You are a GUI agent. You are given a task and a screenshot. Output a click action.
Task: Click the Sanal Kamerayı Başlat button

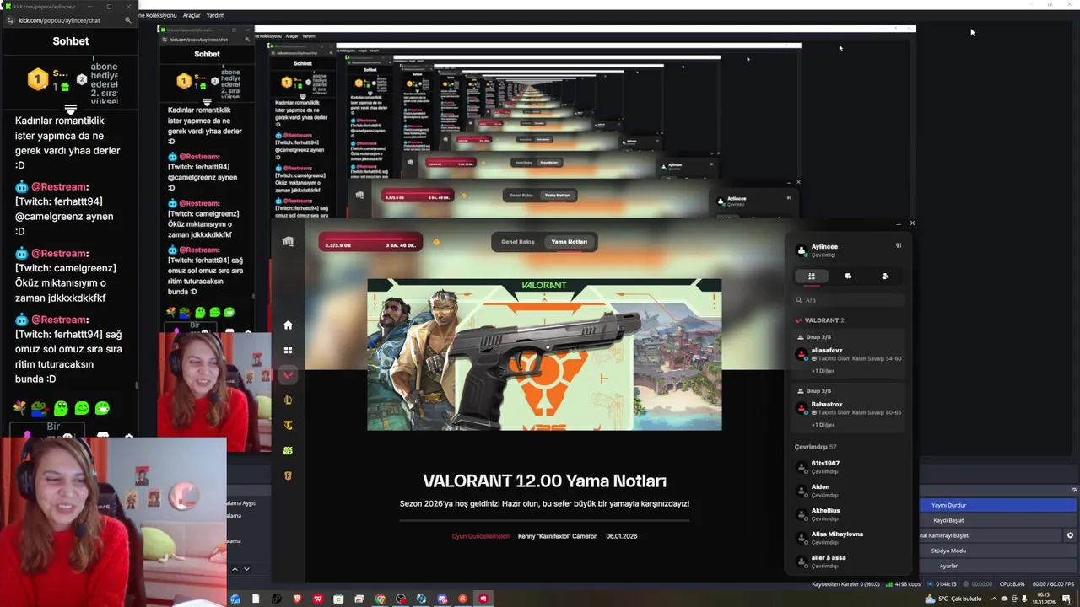(991, 535)
